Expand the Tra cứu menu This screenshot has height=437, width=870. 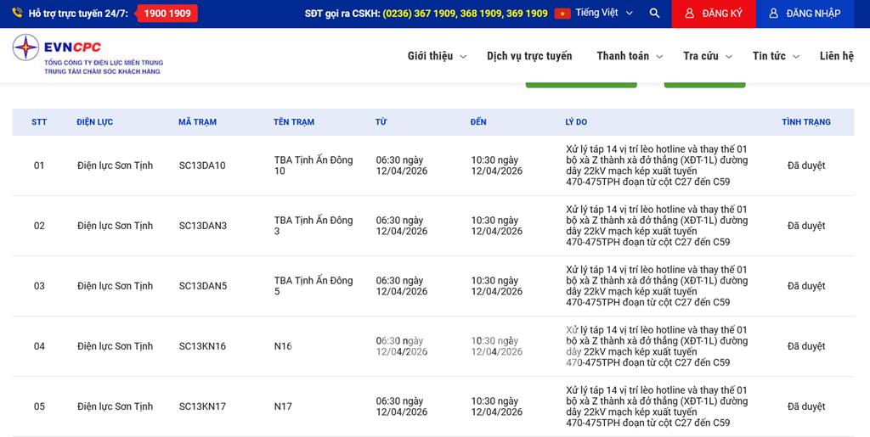click(x=707, y=56)
